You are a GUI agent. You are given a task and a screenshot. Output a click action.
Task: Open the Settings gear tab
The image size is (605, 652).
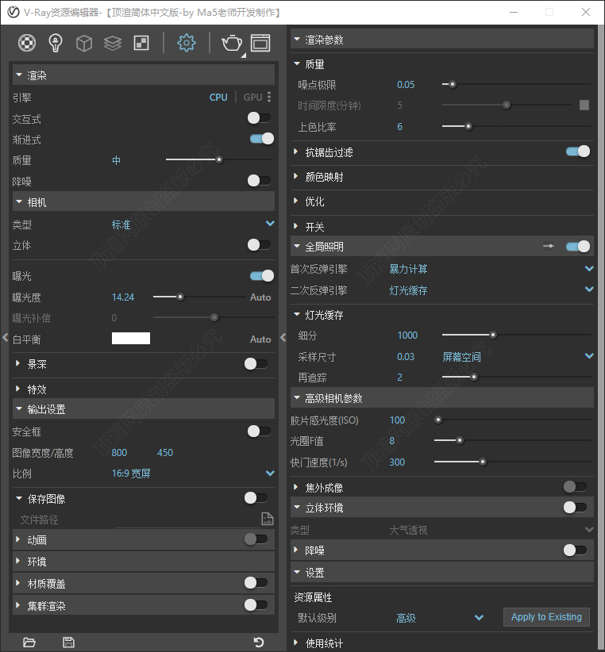point(187,43)
